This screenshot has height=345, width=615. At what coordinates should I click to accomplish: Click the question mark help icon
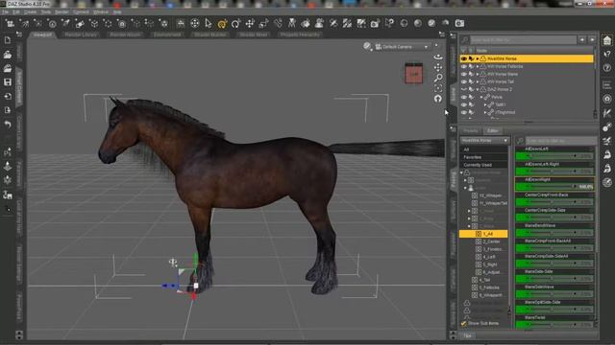point(607,68)
